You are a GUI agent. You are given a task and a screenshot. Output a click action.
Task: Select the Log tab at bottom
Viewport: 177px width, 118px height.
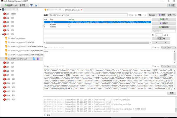pyautogui.click(x=47, y=115)
